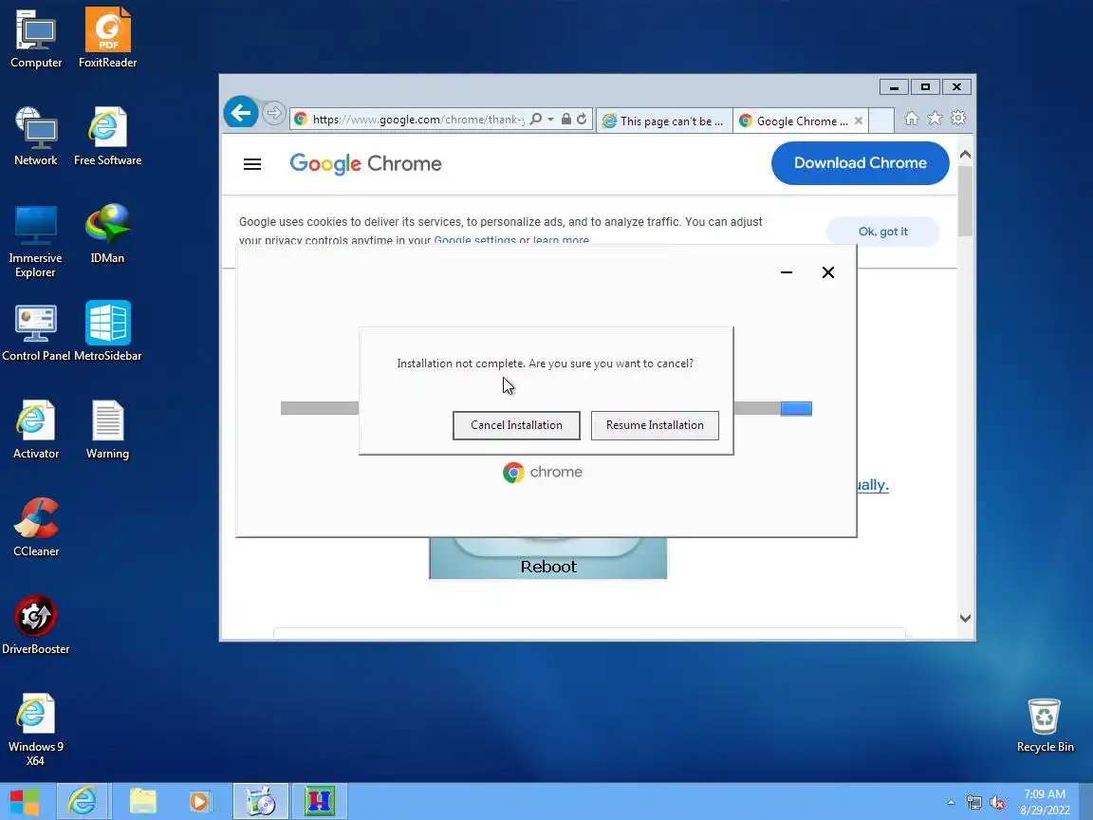The image size is (1093, 820).
Task: Click the partially hidden manually link
Action: pos(873,485)
